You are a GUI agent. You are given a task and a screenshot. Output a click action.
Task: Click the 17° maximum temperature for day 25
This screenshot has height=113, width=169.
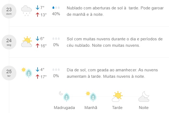point(43,77)
